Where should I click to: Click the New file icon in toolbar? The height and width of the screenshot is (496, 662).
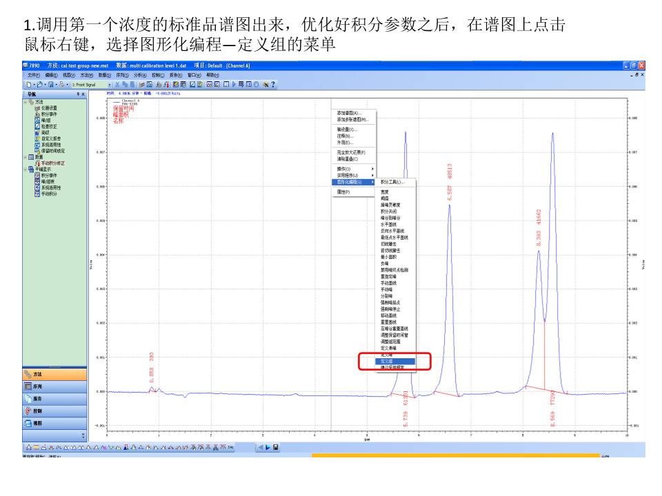click(x=28, y=84)
